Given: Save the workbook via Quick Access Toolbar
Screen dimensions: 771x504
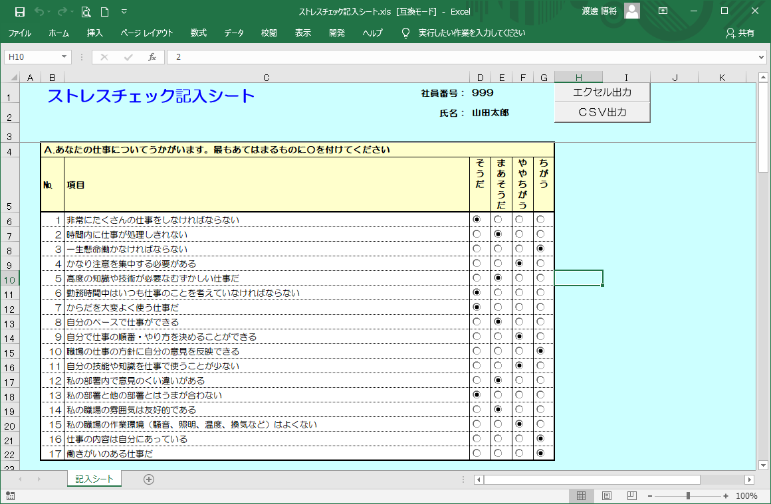Looking at the screenshot, I should [20, 11].
